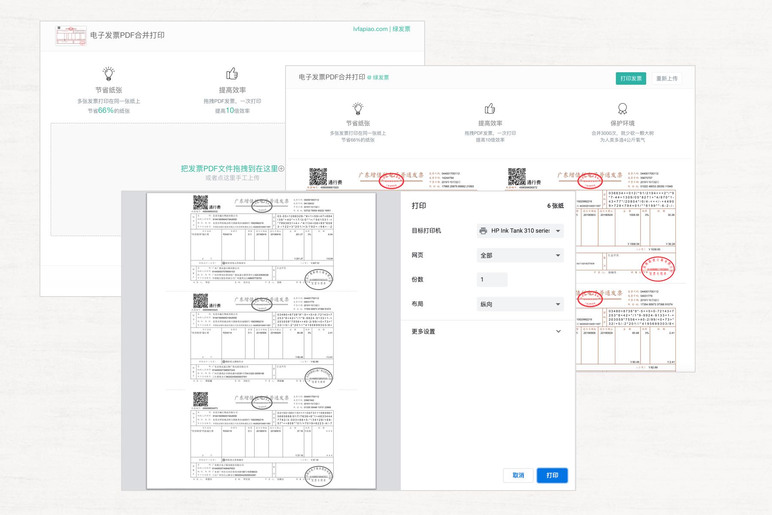Image resolution: width=772 pixels, height=515 pixels.
Task: Open the 网页 pages dropdown set to 全部
Action: (x=520, y=255)
